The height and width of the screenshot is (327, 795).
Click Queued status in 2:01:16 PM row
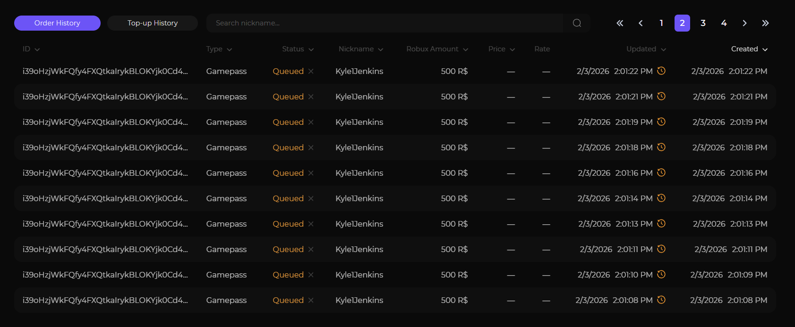point(288,173)
